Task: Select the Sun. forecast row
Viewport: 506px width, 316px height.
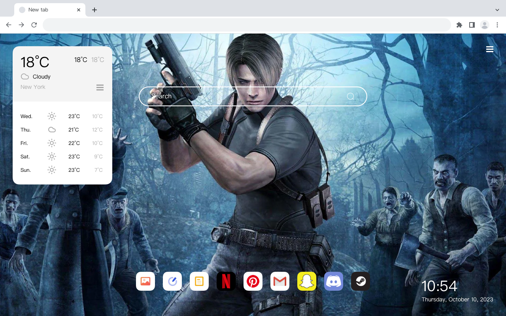Action: (62, 170)
